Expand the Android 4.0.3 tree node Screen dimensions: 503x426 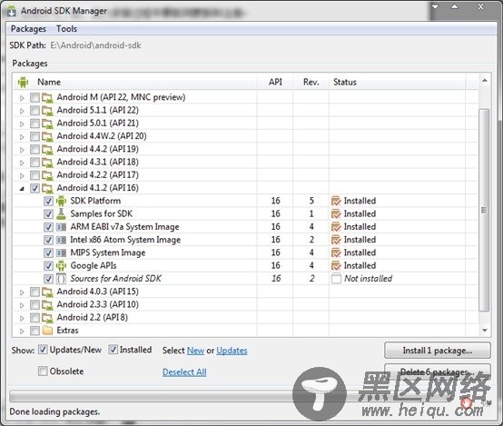(22, 292)
